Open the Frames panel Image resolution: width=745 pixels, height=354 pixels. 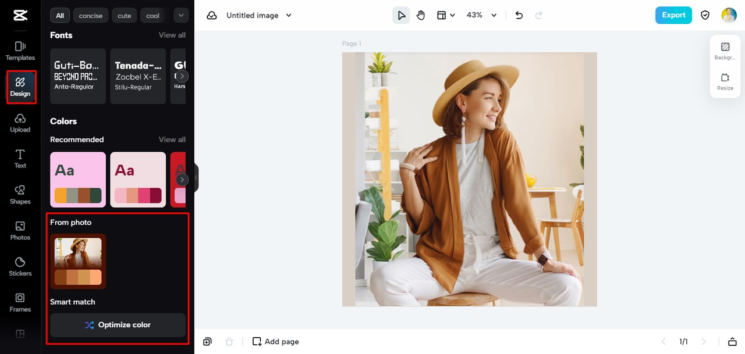tap(20, 302)
